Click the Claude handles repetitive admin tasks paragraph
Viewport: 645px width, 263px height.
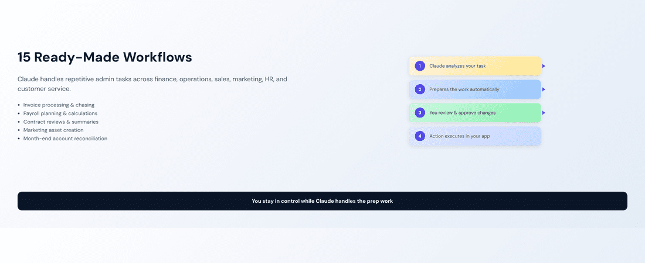coord(152,84)
